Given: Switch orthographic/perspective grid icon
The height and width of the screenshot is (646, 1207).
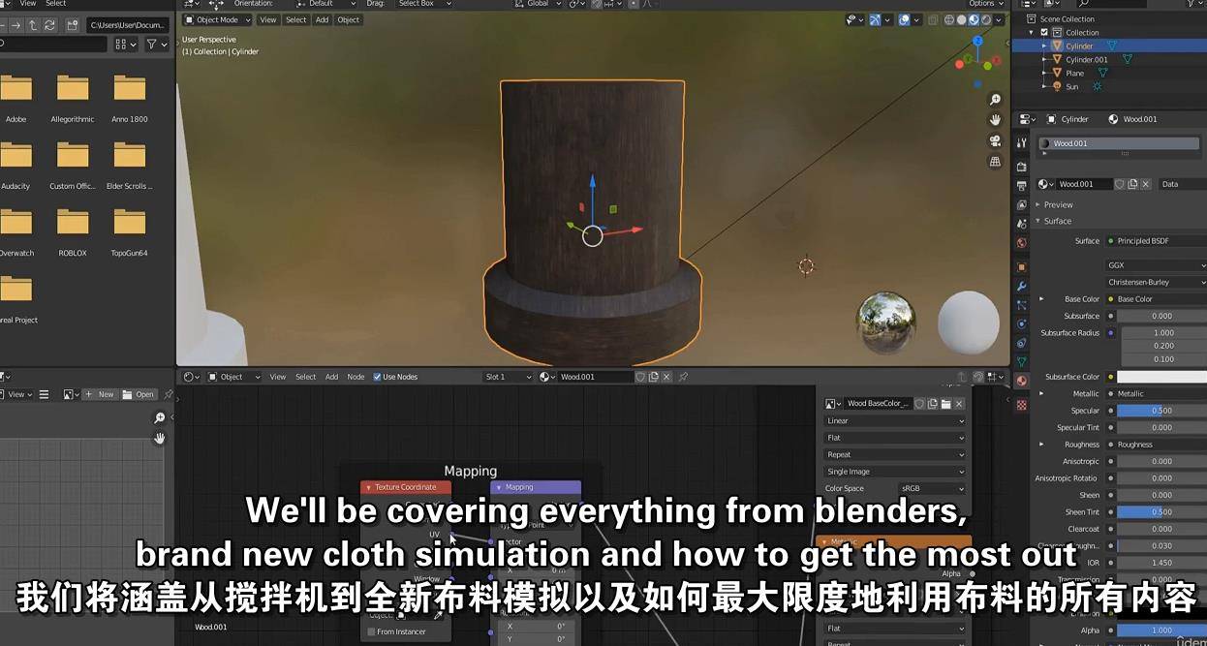Looking at the screenshot, I should point(995,162).
